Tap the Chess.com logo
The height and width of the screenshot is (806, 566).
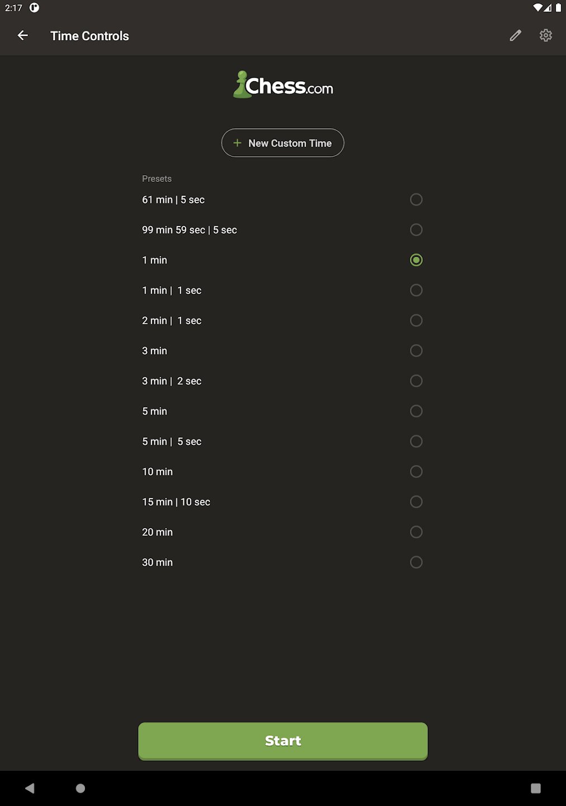click(x=283, y=85)
